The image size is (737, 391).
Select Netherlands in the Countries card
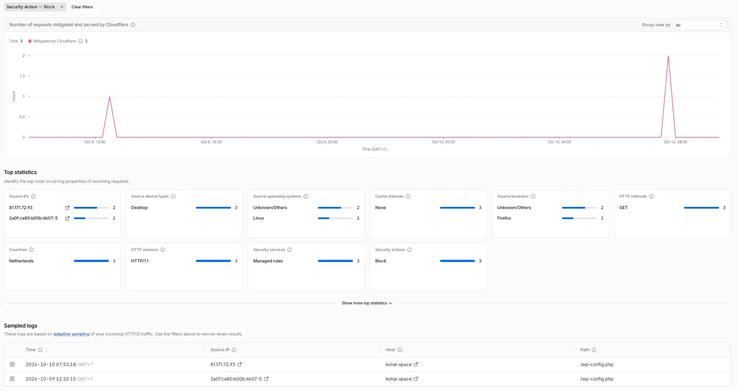[x=21, y=261]
